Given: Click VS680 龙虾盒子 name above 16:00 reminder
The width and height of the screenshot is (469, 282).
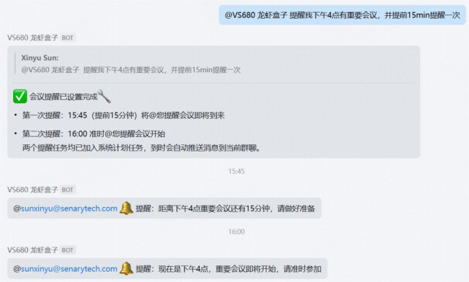Looking at the screenshot, I should point(33,250).
